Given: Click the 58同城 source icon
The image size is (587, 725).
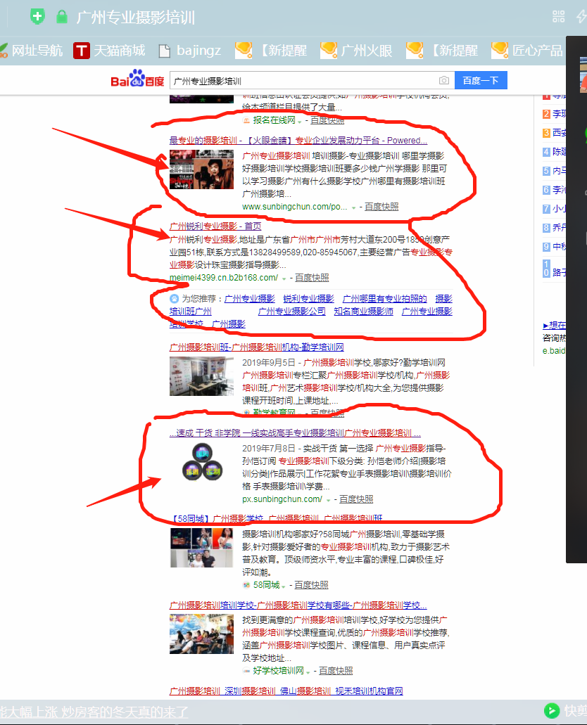Looking at the screenshot, I should (246, 585).
